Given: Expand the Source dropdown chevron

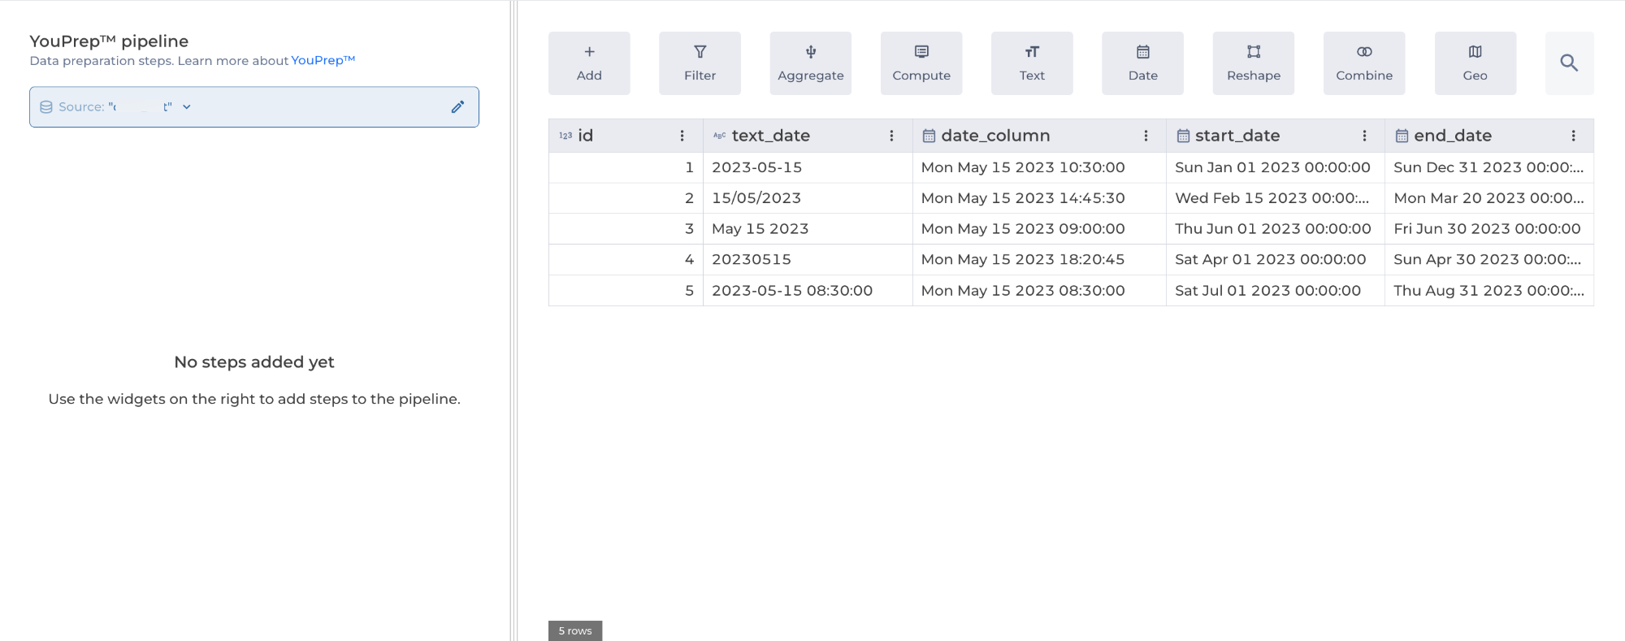Looking at the screenshot, I should (187, 107).
